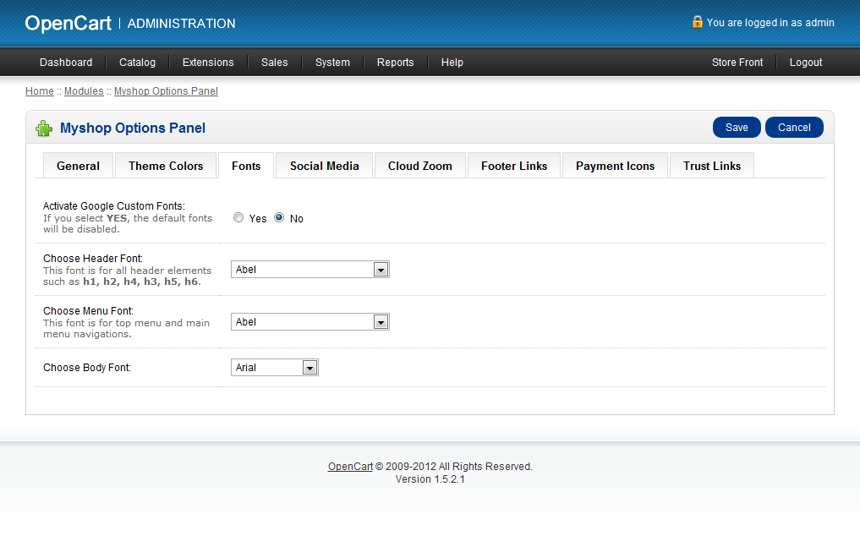Open the Sales menu
Image resolution: width=860 pixels, height=536 pixels.
tap(274, 63)
